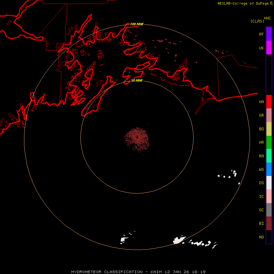Click the ND black legend swatch
The width and height of the screenshot is (274, 274).
[269, 237]
